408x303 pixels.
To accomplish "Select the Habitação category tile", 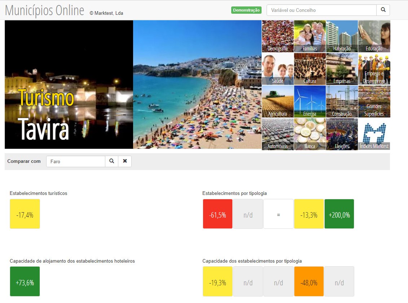I will point(342,36).
